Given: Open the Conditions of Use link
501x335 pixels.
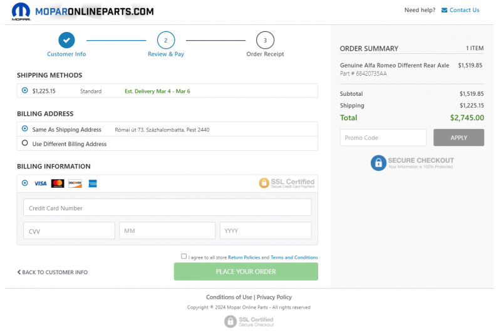Looking at the screenshot, I should 229,297.
